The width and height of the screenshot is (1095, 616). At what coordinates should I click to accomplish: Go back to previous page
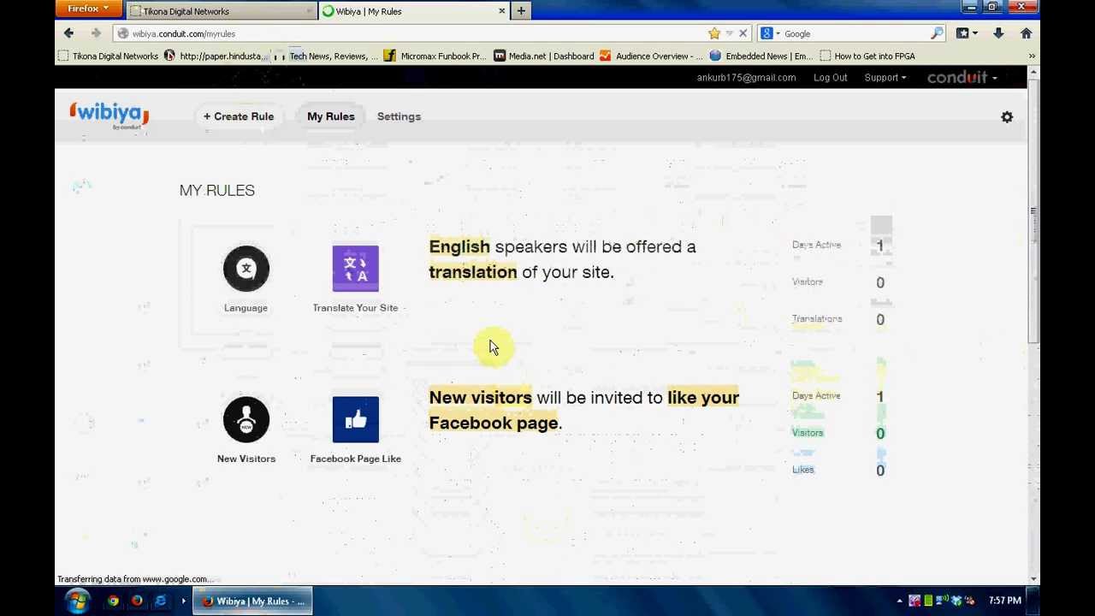tap(68, 33)
